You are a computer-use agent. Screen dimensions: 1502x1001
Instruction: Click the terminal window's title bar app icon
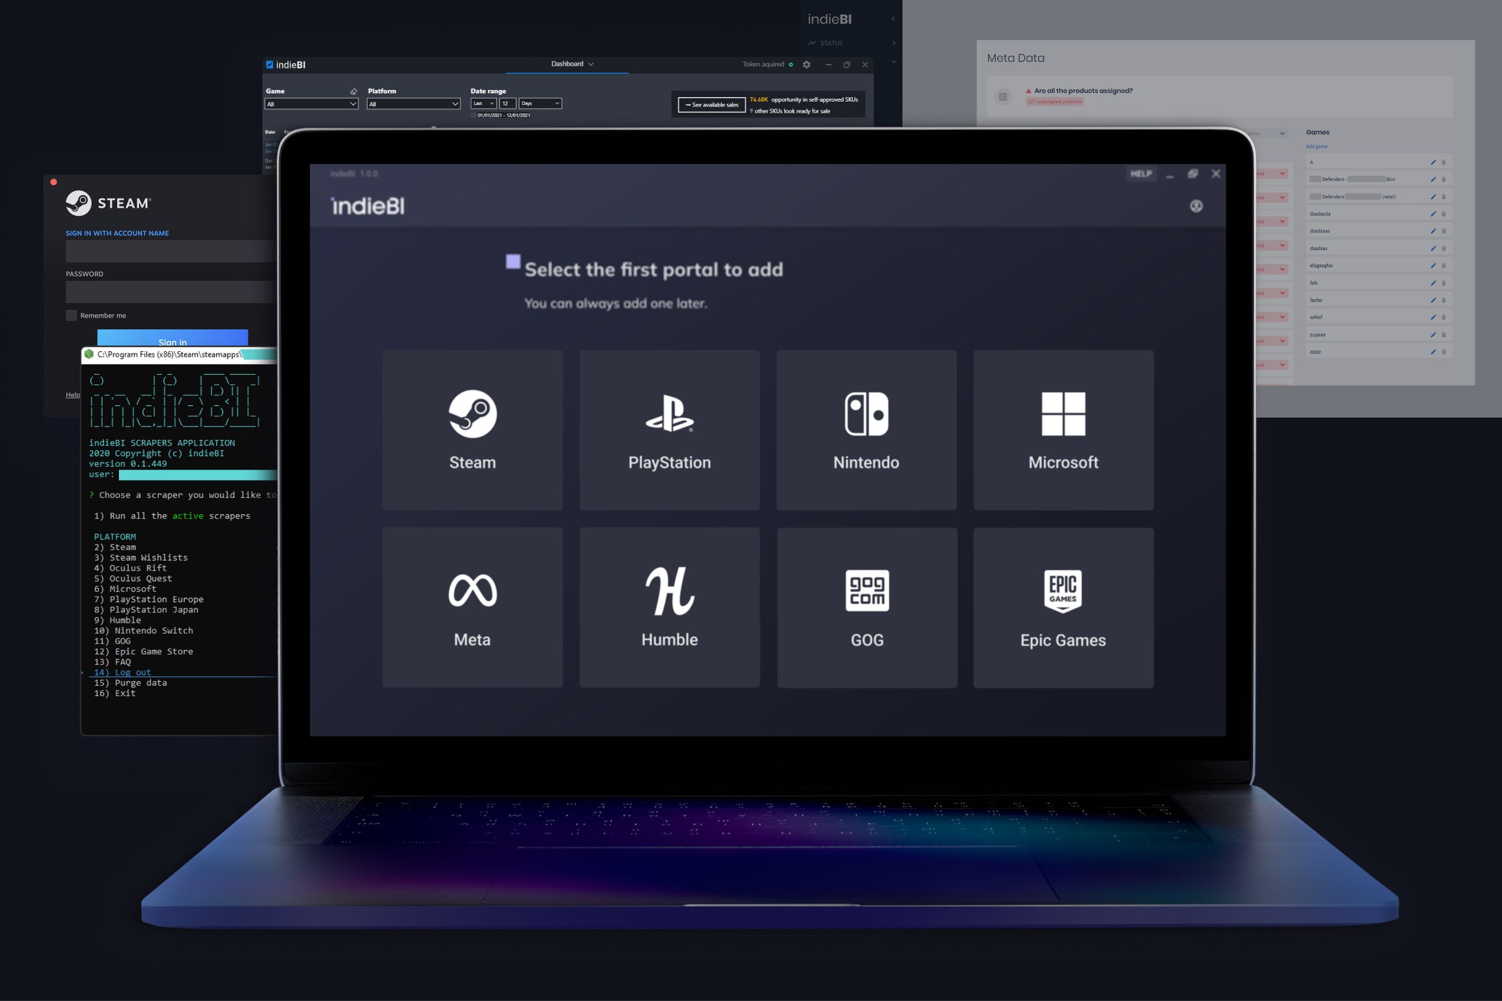90,353
